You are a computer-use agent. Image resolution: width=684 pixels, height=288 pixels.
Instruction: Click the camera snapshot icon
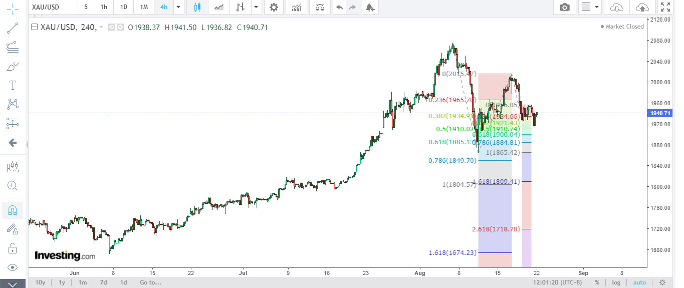point(565,7)
